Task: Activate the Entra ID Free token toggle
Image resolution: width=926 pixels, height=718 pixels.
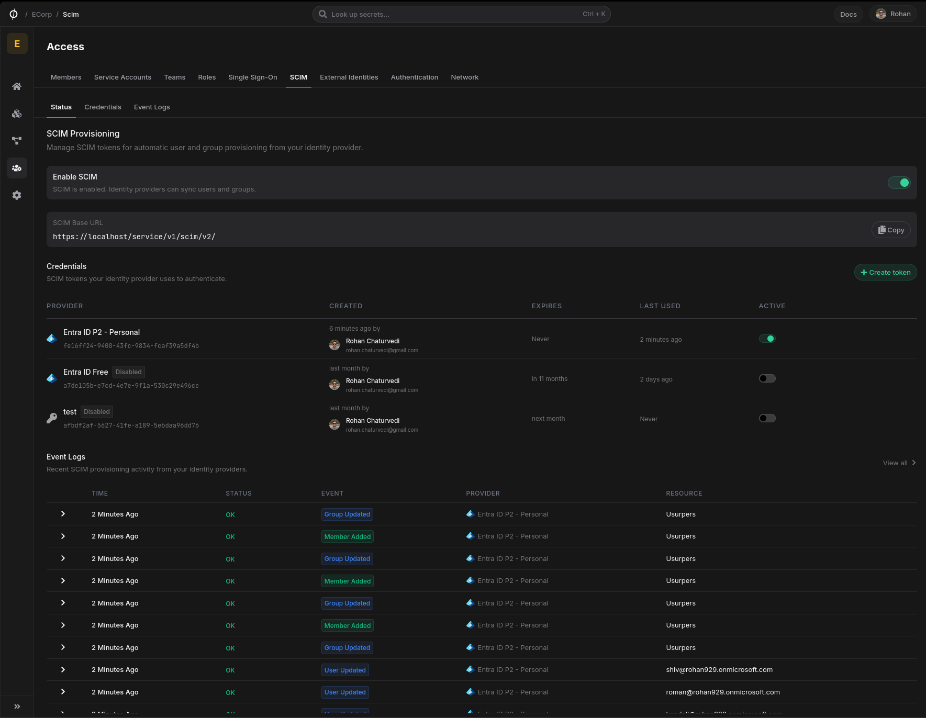Action: click(x=767, y=378)
